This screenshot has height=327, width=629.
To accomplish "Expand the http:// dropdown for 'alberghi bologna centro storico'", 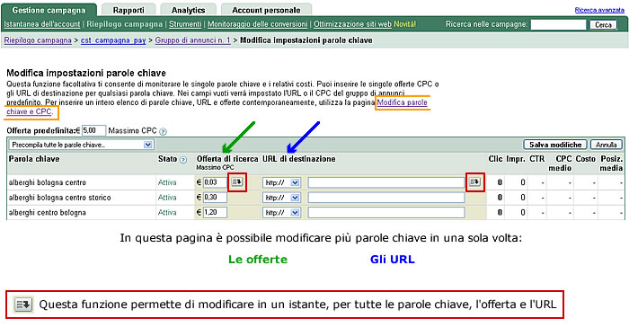I will point(281,198).
